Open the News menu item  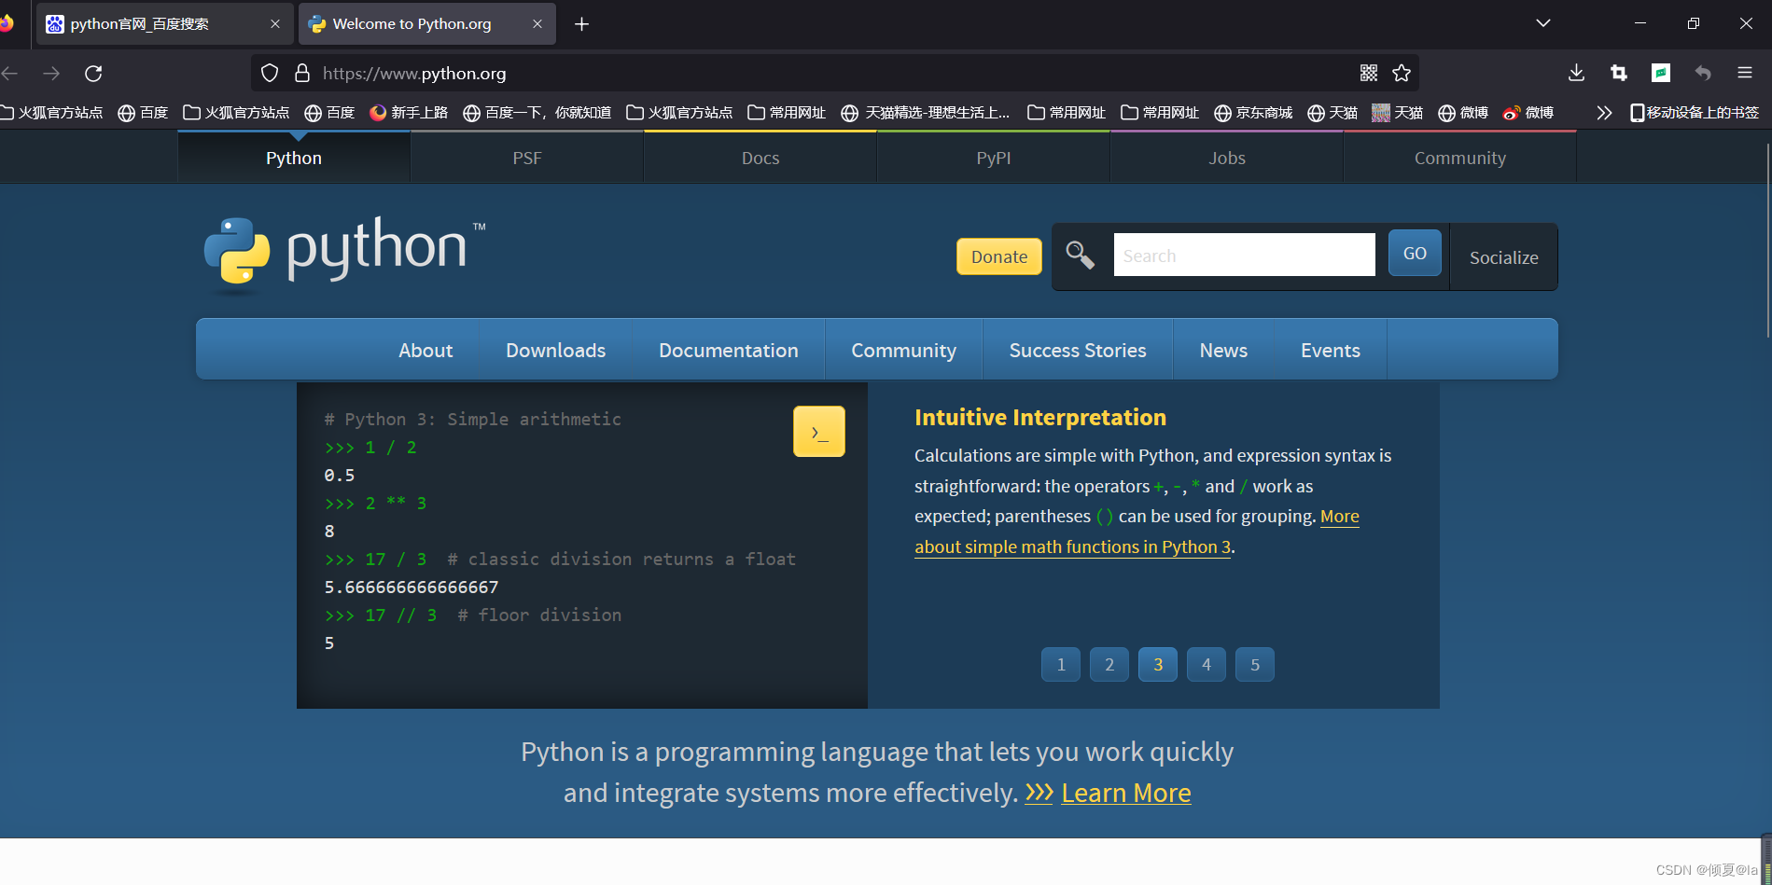click(x=1223, y=350)
